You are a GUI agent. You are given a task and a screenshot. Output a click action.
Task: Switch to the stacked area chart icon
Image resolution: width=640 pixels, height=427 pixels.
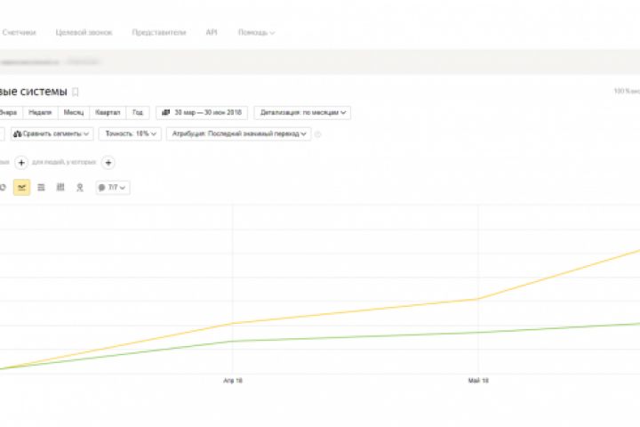pyautogui.click(x=41, y=188)
